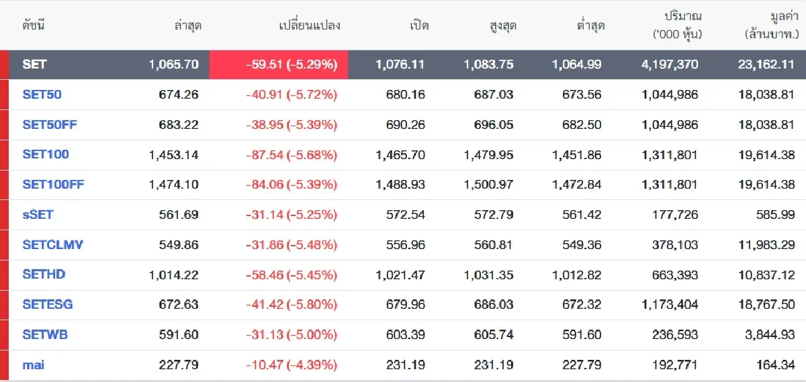Screen dimensions: 806x382
Task: Open the SET50 index link
Action: 42,95
